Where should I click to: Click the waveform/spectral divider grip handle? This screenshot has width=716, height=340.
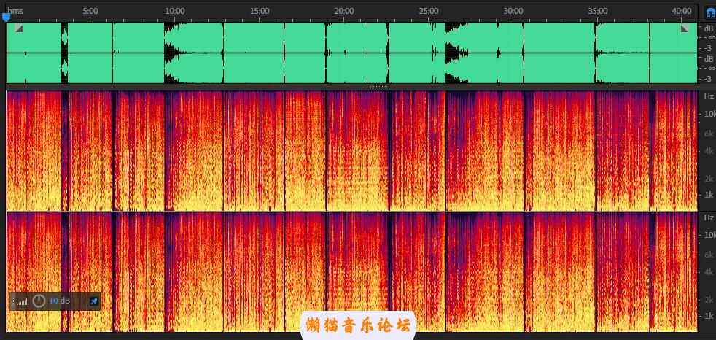(379, 87)
